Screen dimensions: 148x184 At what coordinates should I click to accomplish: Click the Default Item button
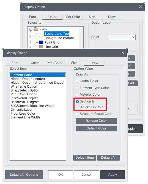click(85, 158)
